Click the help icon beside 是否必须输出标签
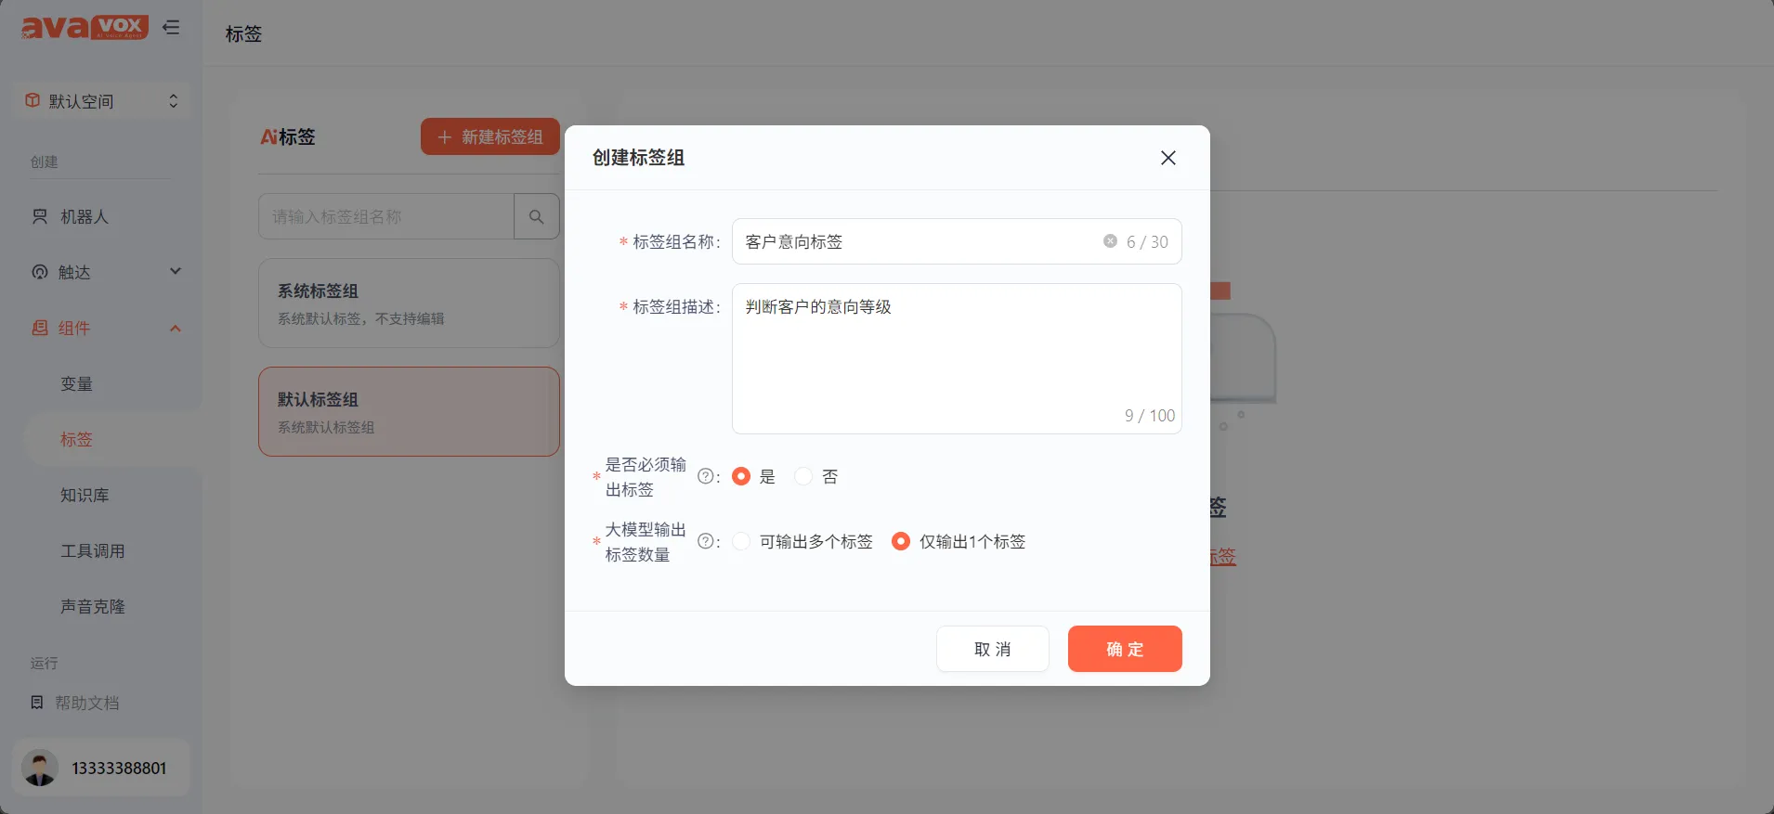Viewport: 1774px width, 814px height. [706, 476]
